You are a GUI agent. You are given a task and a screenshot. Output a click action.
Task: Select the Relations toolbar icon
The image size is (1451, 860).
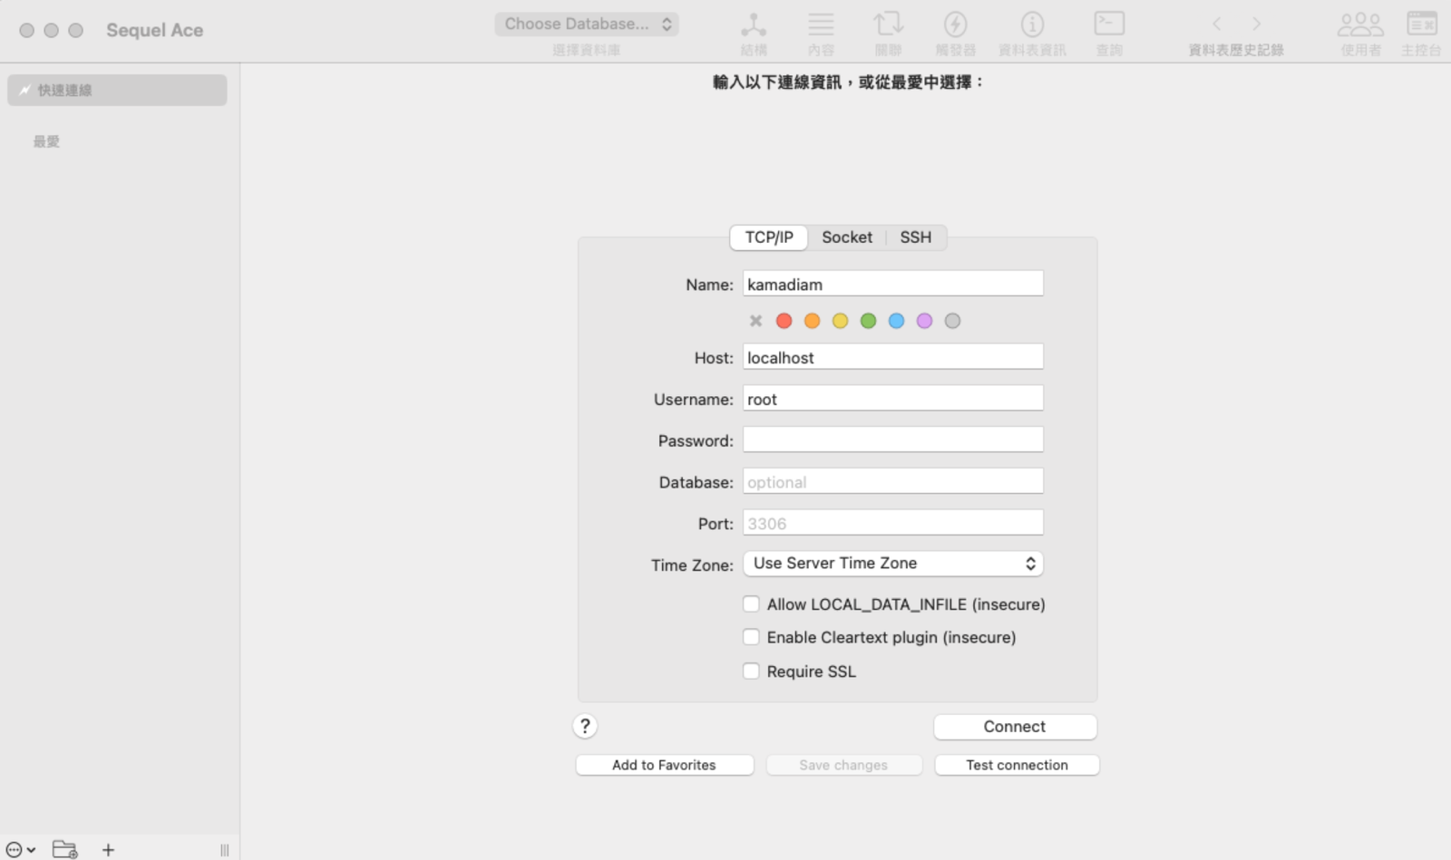pyautogui.click(x=888, y=24)
